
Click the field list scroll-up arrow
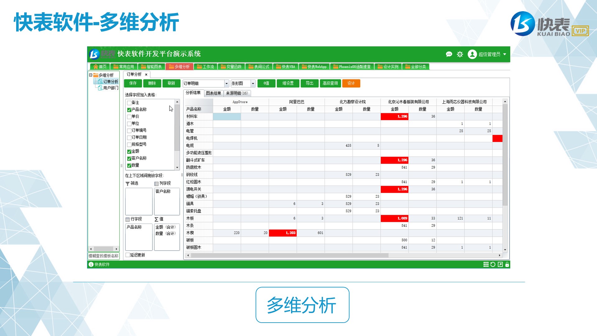[x=177, y=102]
